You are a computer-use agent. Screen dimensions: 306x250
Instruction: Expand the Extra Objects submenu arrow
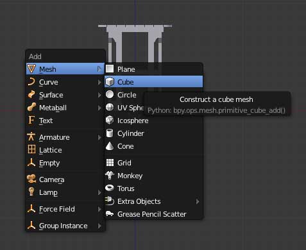click(x=198, y=201)
